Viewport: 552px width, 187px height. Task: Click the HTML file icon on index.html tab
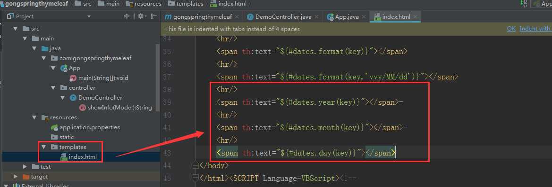(377, 17)
